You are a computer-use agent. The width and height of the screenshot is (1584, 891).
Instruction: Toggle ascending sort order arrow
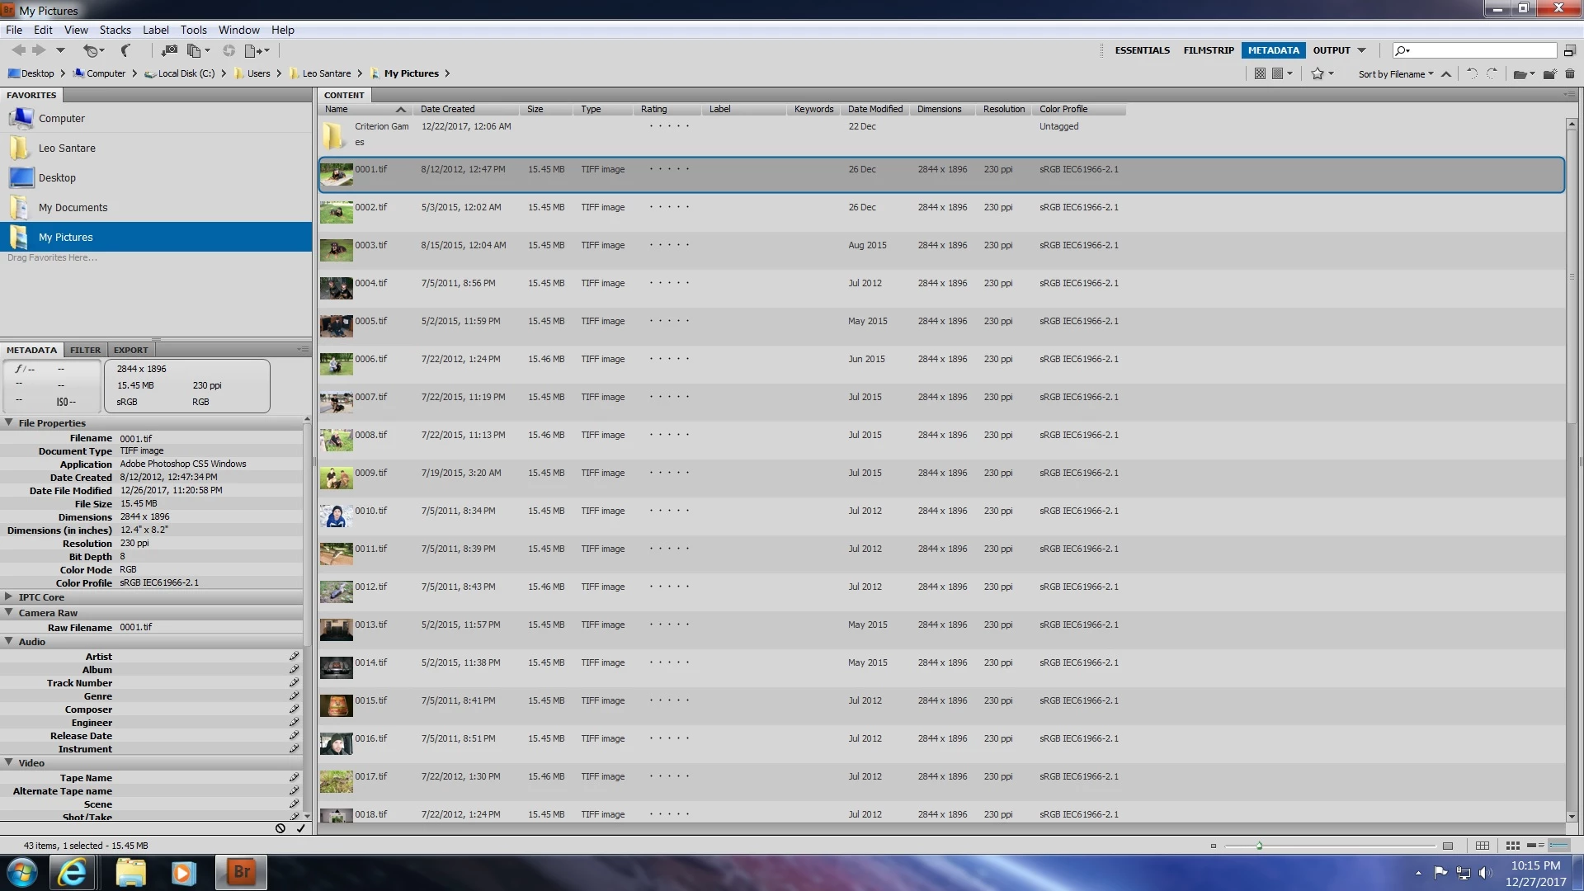(1446, 74)
